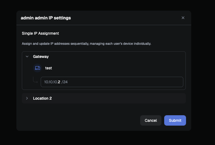Open the Location 2 label
This screenshot has height=145, width=215.
click(x=42, y=98)
